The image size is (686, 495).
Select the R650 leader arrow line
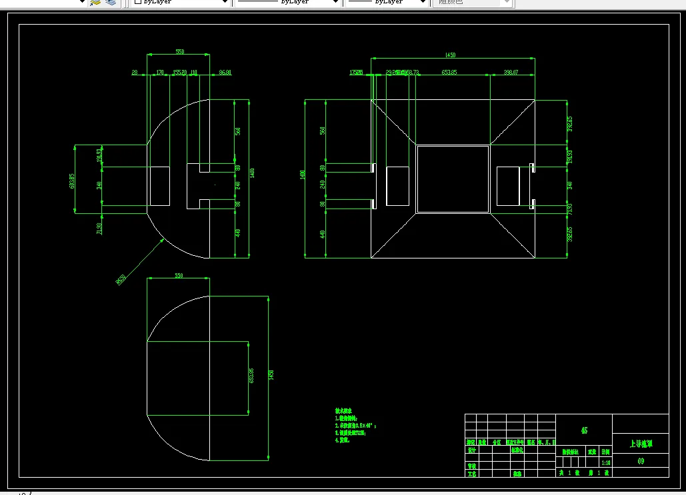pos(144,259)
